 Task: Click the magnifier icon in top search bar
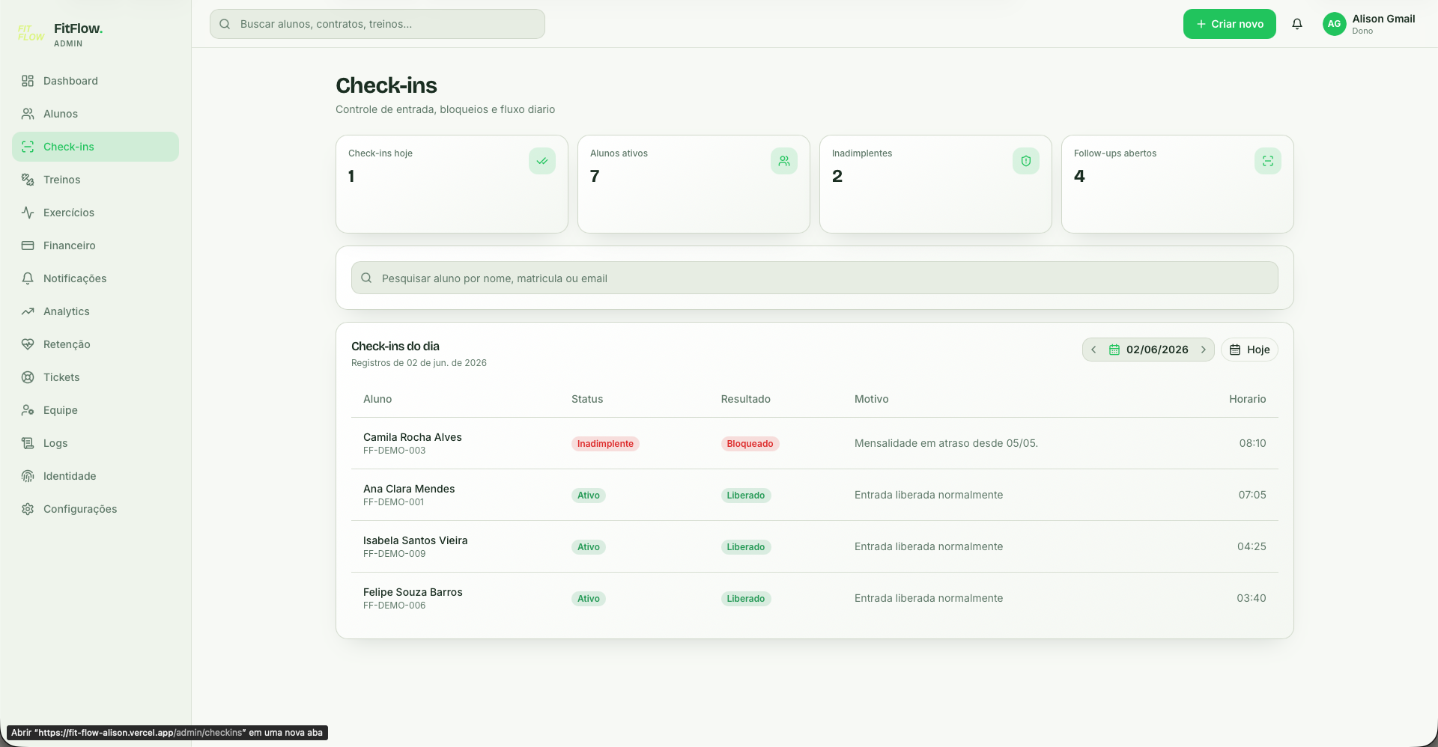(x=225, y=24)
